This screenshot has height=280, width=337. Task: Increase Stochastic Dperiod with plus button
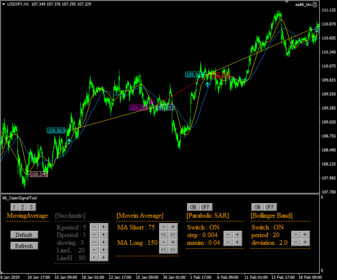104,235
